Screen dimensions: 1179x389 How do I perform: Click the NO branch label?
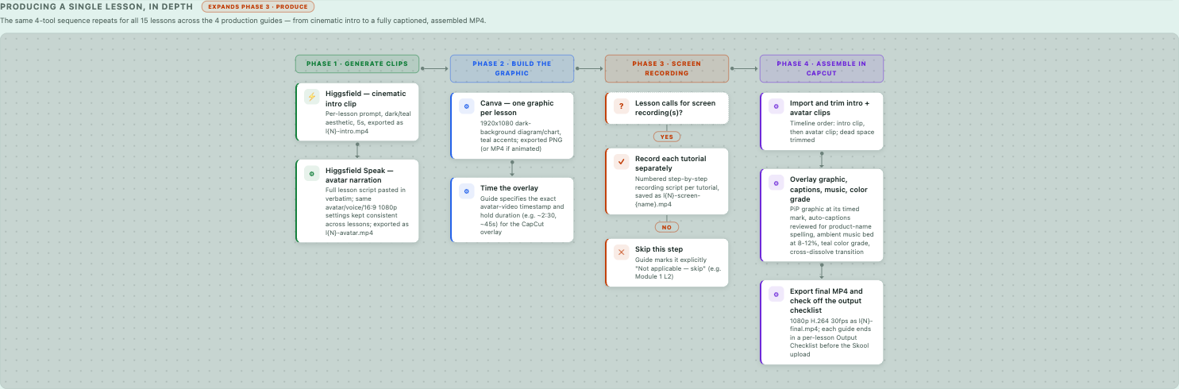(667, 227)
